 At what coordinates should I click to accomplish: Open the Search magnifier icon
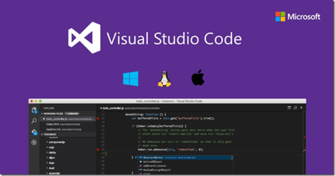(x=34, y=121)
